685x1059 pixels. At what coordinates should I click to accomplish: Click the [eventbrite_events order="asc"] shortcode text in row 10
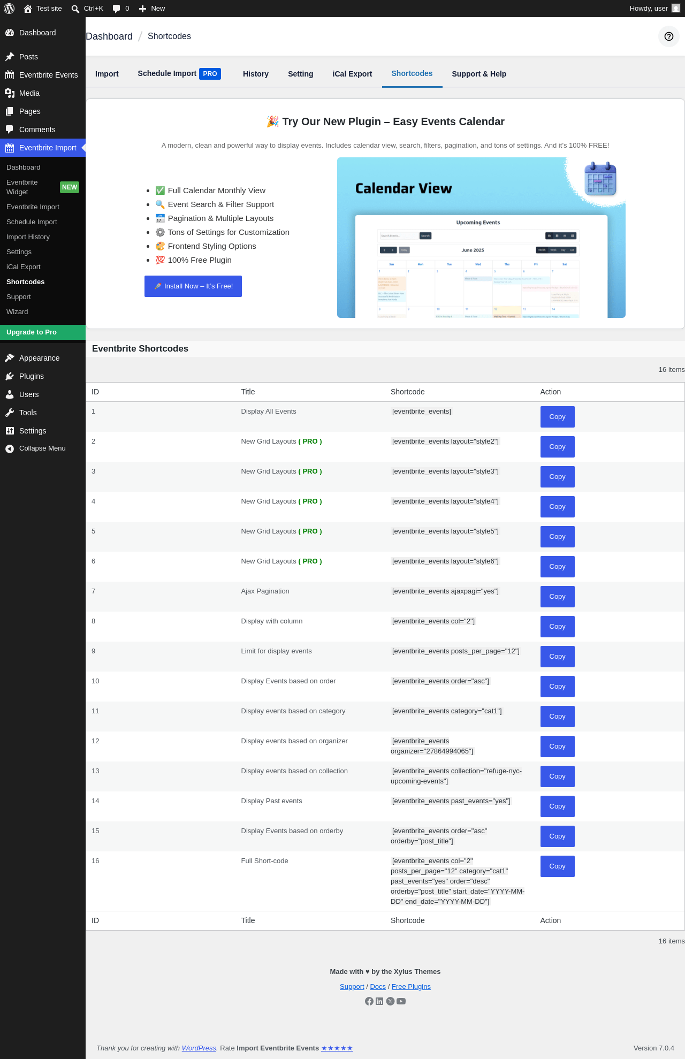tap(440, 681)
